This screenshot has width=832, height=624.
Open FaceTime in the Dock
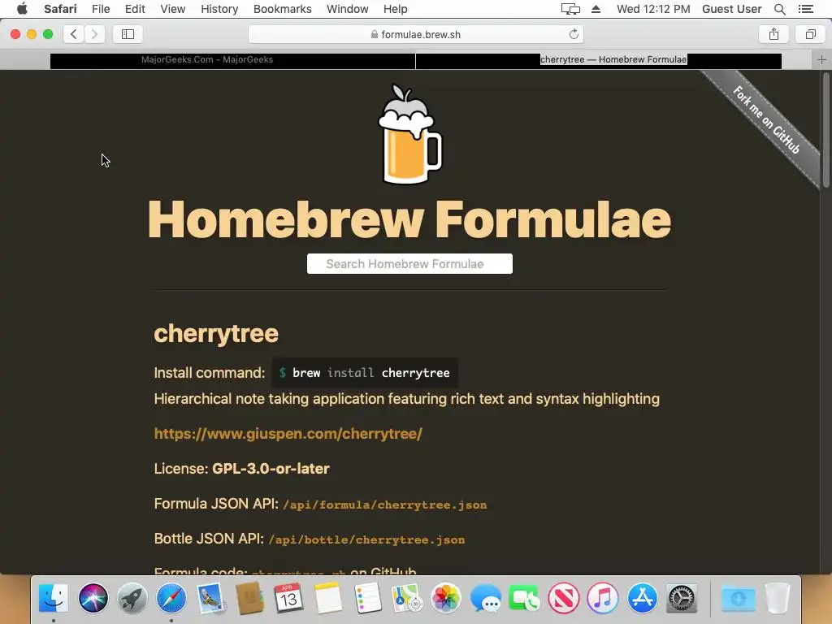pyautogui.click(x=524, y=598)
